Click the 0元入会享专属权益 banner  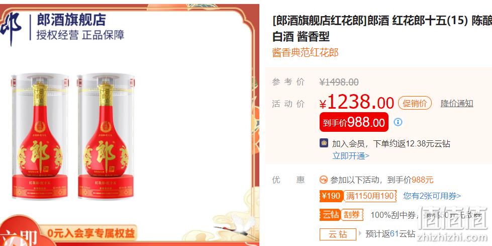(x=91, y=233)
